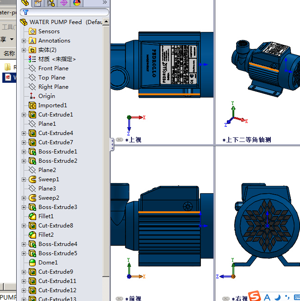Select the Dome1 icon
Viewport: 300px width, 301px height.
pos(32,263)
